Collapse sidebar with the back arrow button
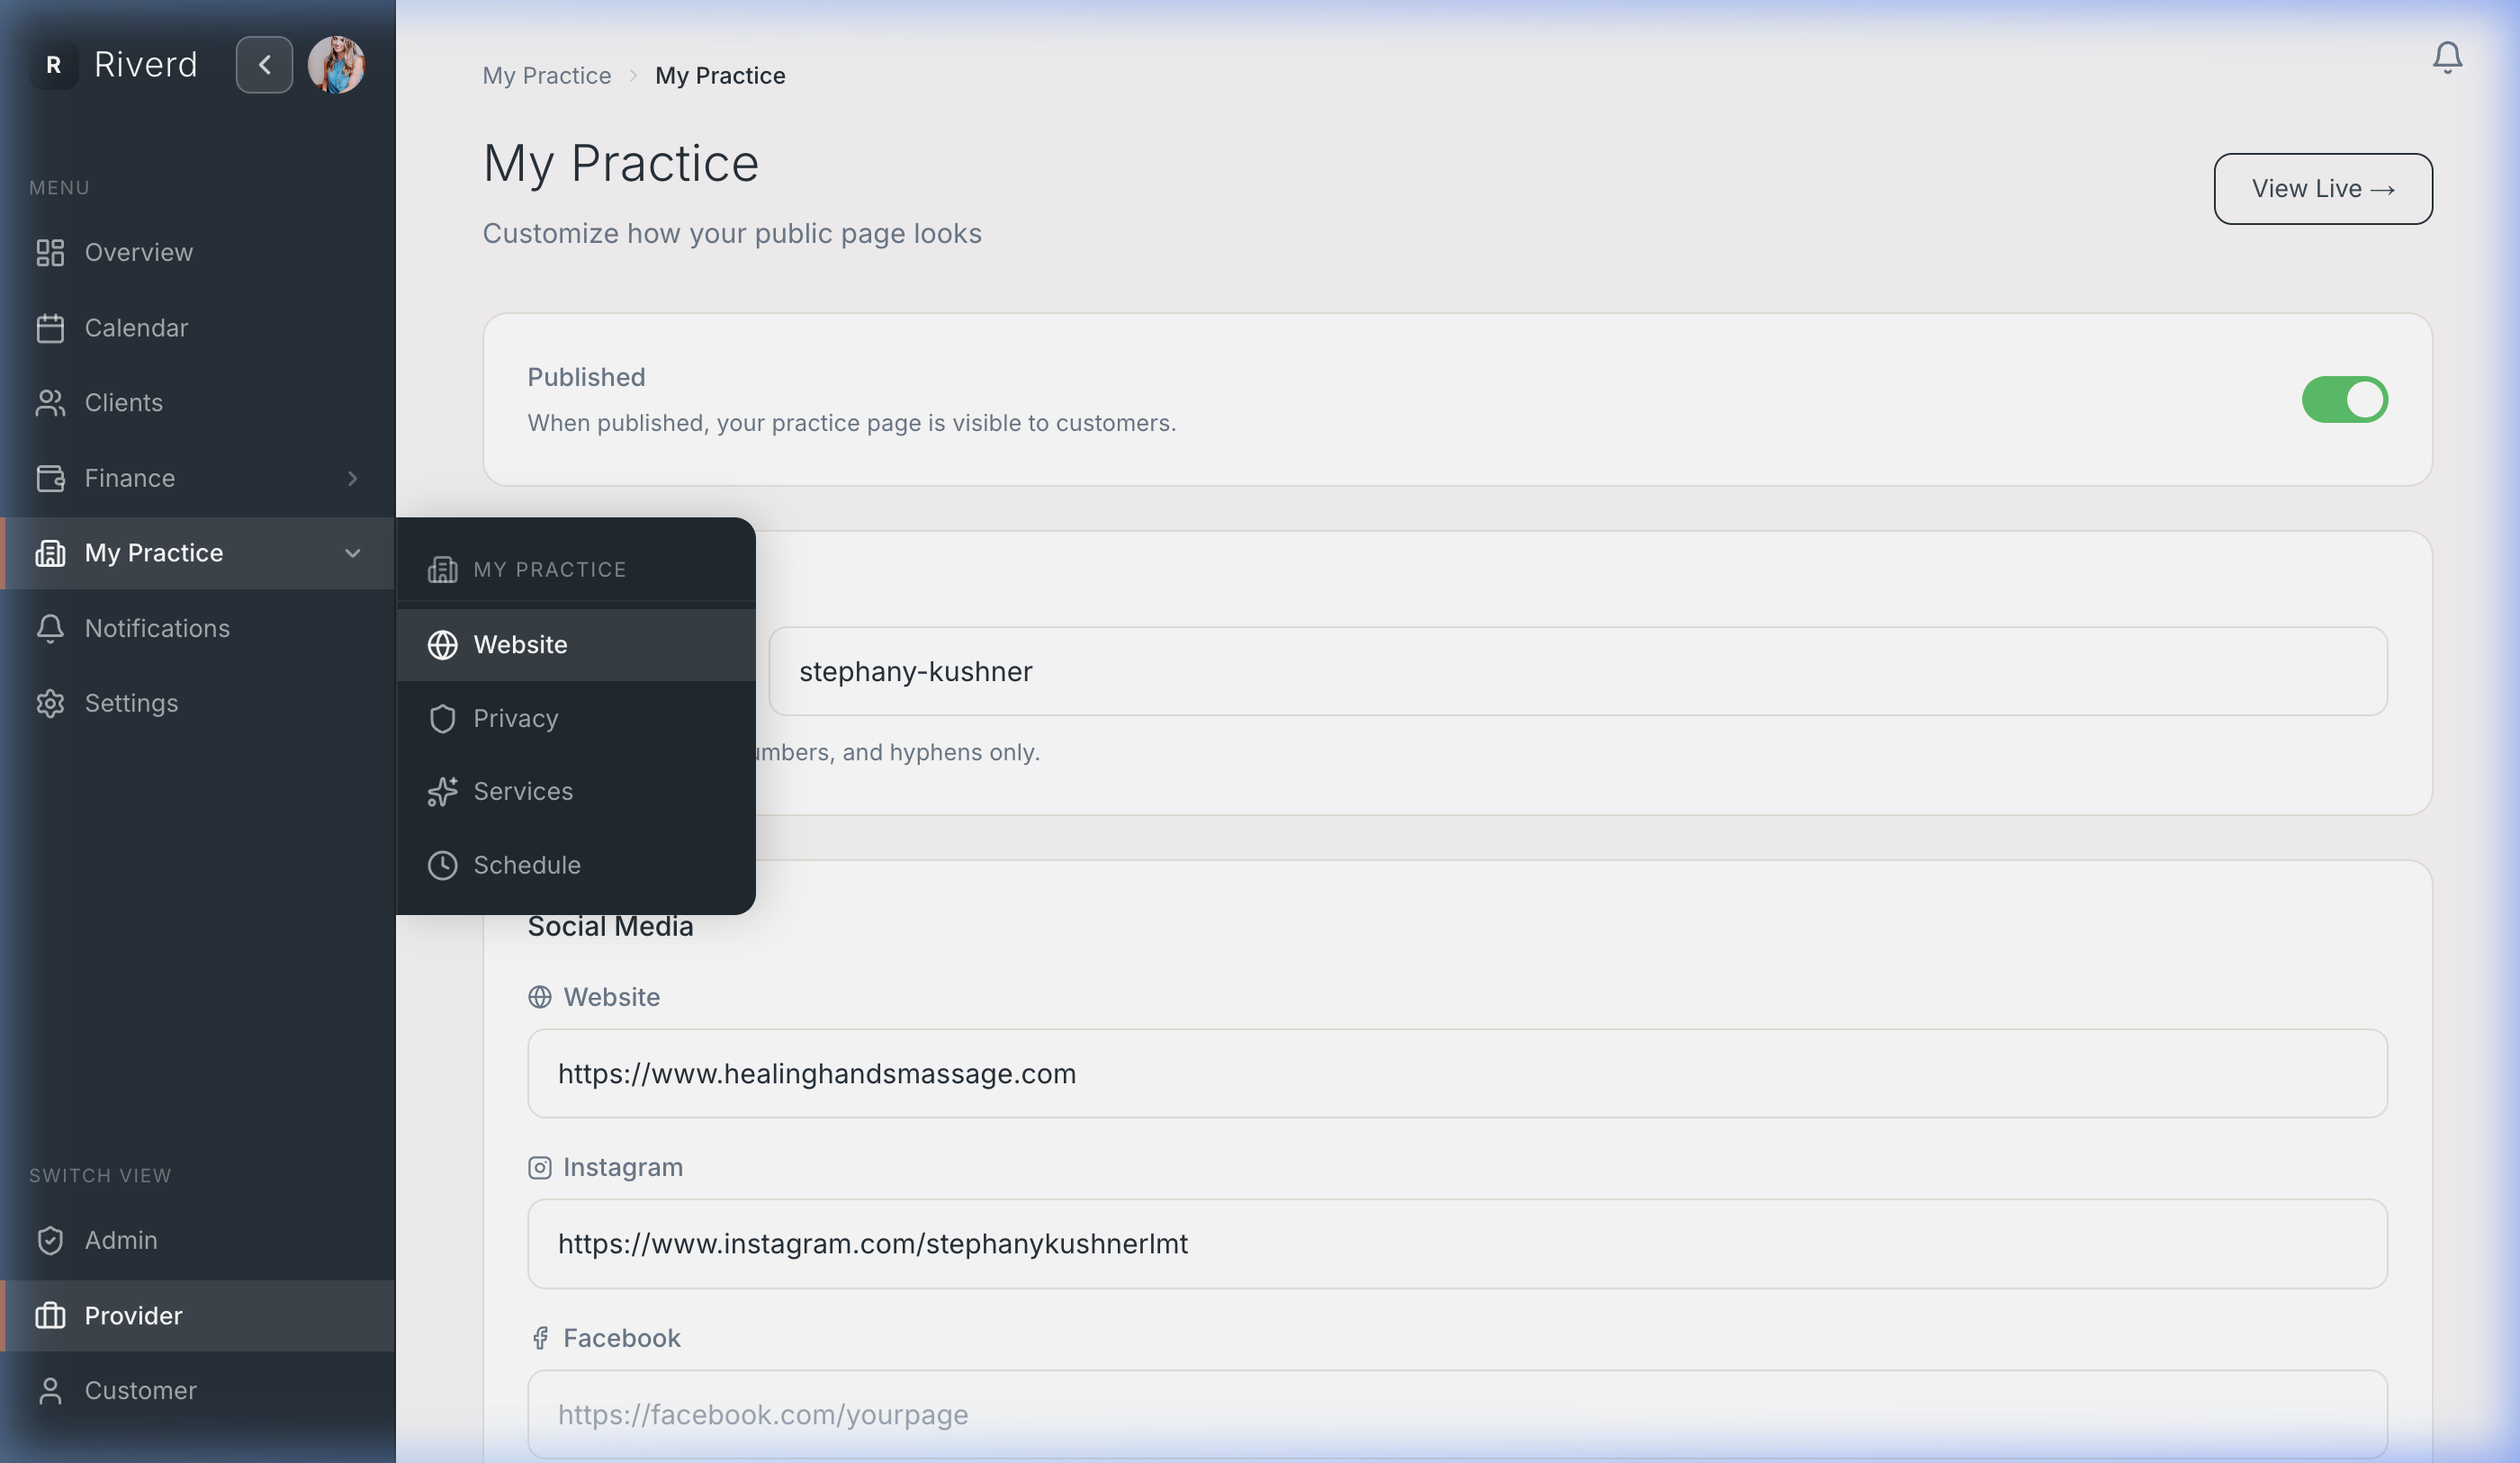The image size is (2520, 1463). (264, 65)
